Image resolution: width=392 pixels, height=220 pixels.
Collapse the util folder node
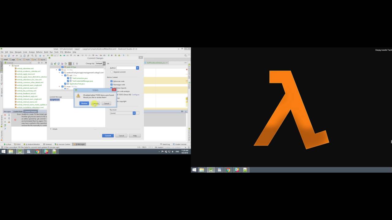(62, 75)
